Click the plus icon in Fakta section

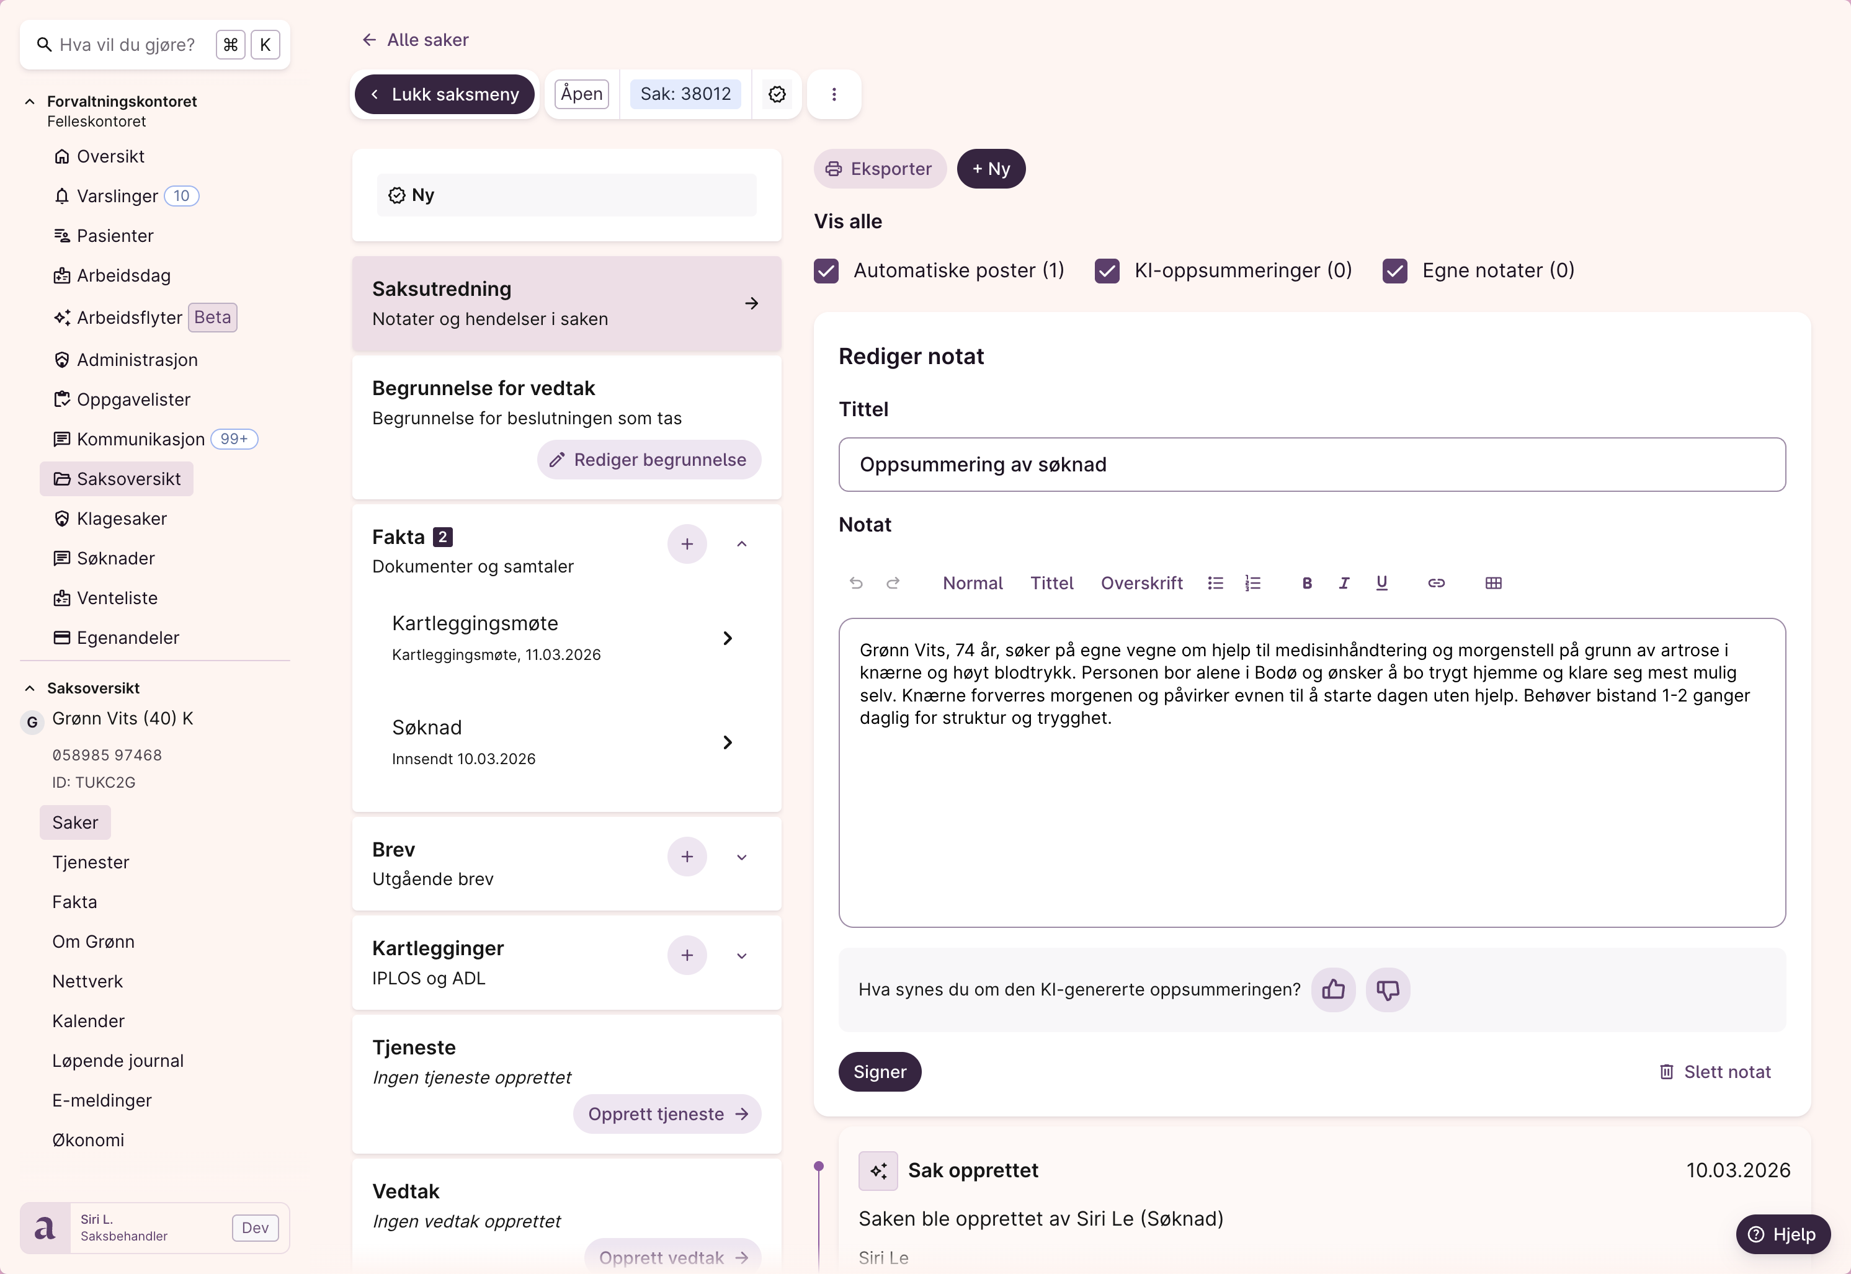pos(687,545)
